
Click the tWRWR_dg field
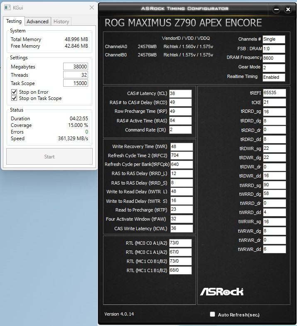tap(275, 231)
